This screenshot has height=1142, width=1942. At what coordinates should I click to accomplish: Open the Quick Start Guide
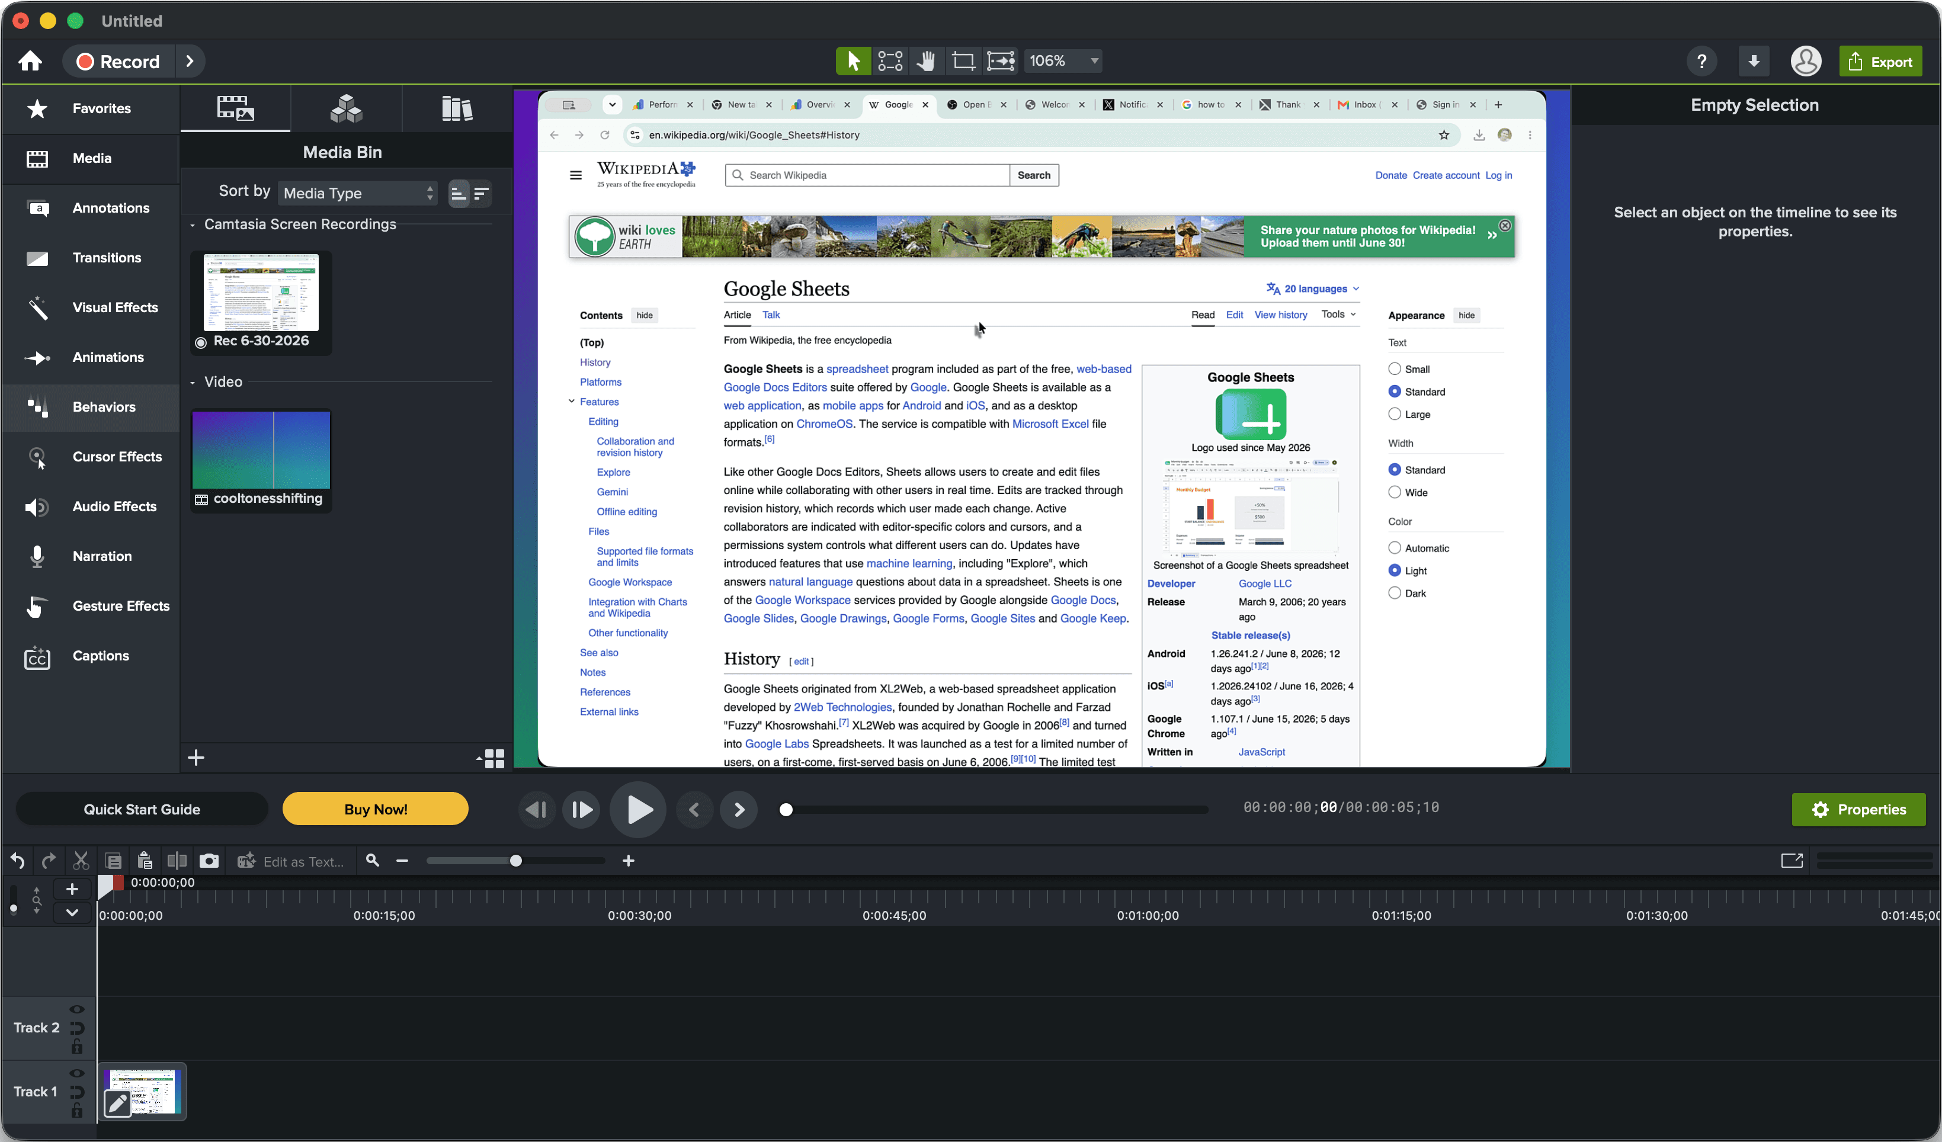tap(142, 809)
